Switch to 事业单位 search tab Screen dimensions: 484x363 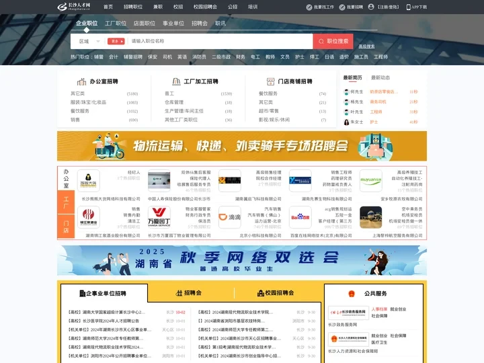[x=173, y=23]
